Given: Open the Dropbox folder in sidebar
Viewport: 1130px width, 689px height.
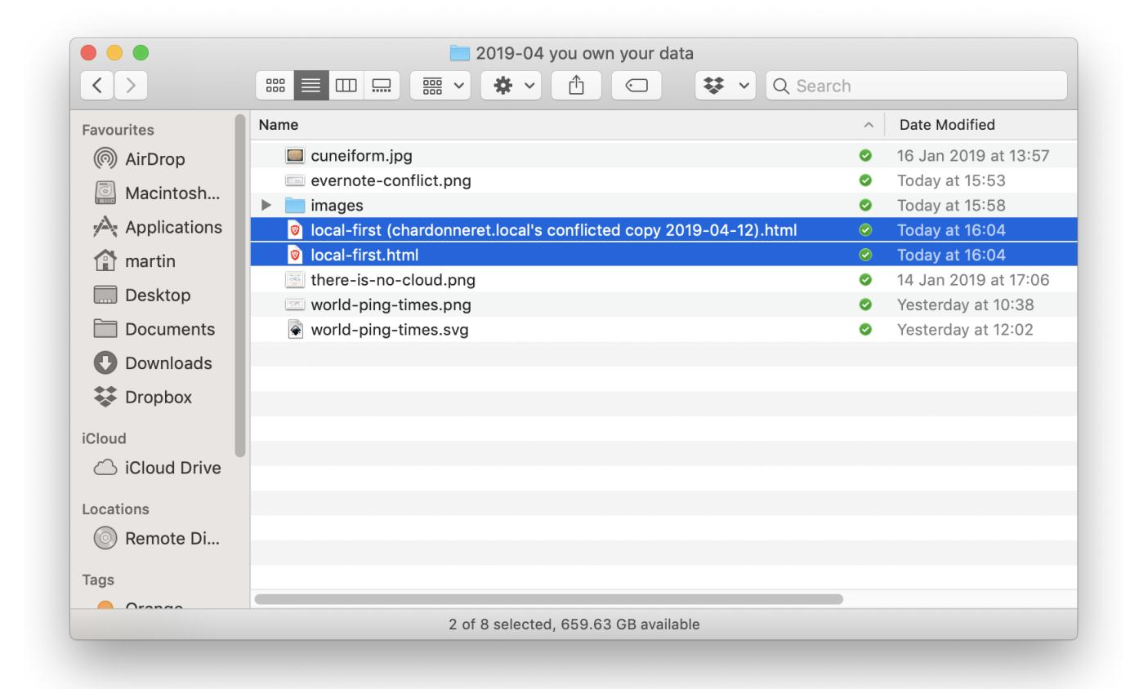Looking at the screenshot, I should click(158, 398).
